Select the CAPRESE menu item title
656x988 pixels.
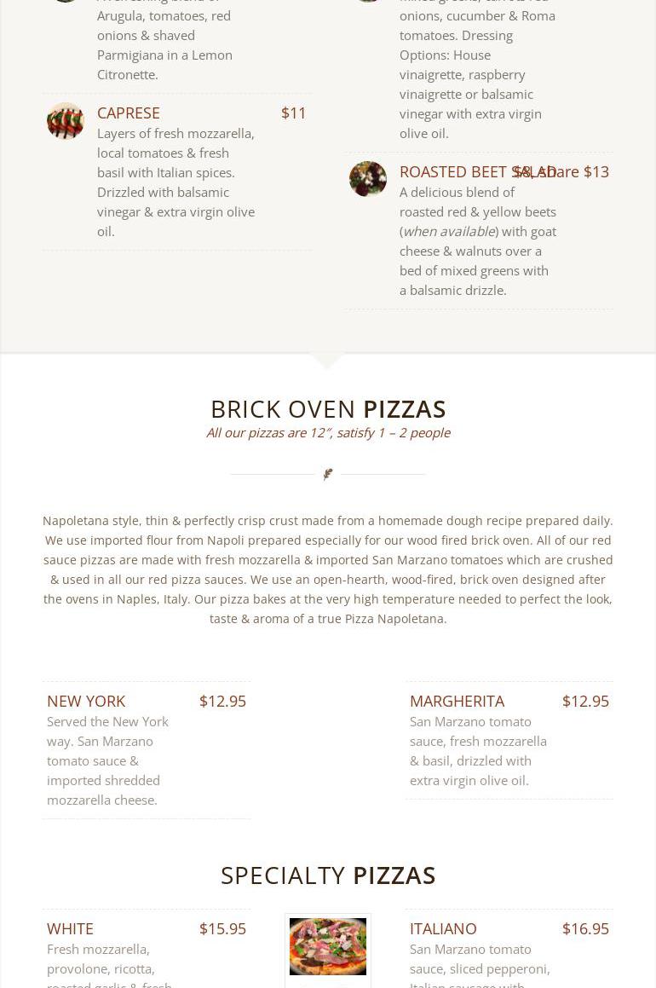[129, 113]
